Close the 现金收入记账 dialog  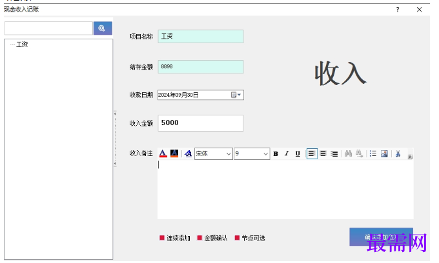[x=419, y=10]
